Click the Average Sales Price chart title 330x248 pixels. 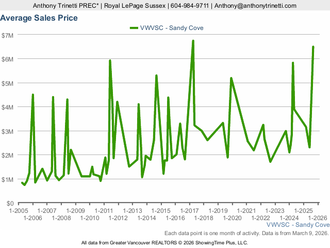[x=39, y=18]
